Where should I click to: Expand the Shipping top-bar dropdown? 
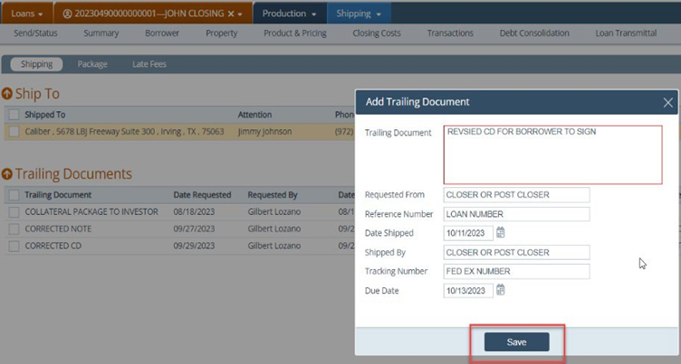[x=359, y=14]
